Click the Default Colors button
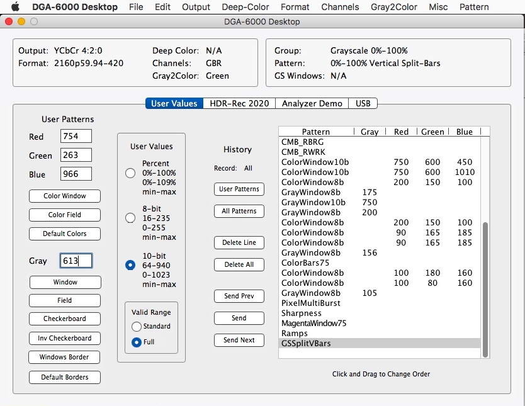 (65, 234)
